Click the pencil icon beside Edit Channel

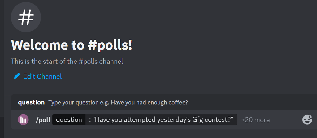coord(17,76)
